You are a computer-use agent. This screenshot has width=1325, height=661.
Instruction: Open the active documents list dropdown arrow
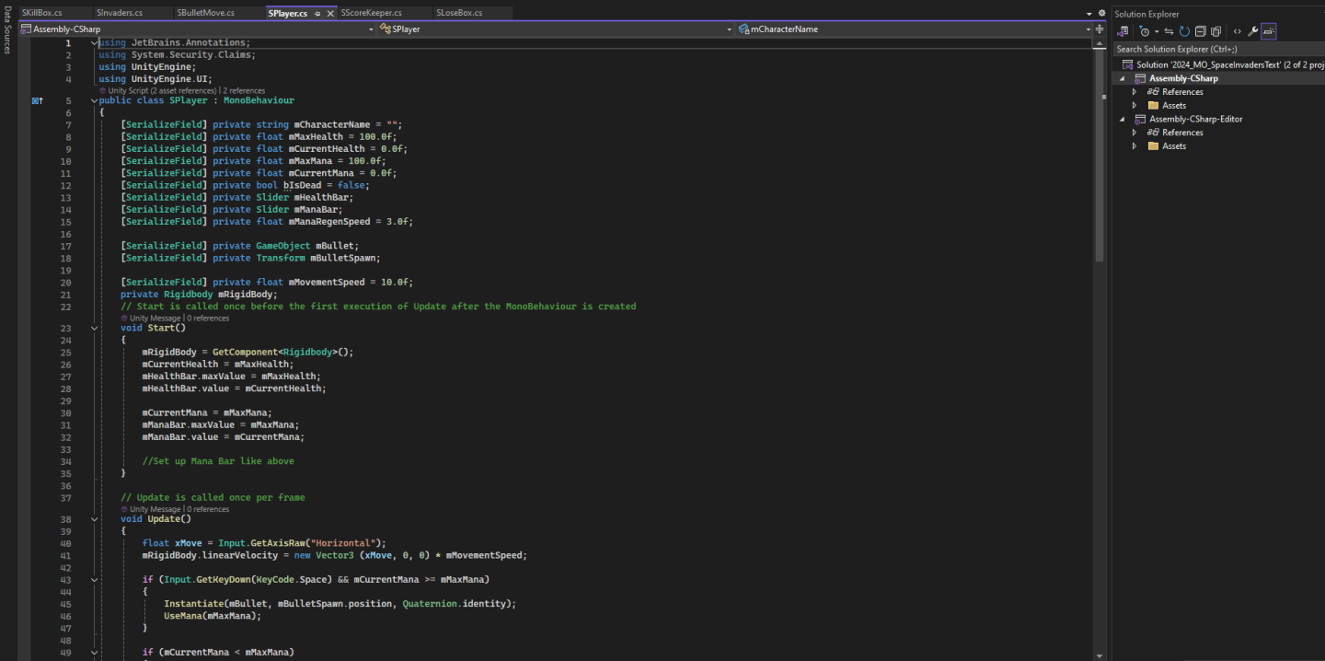coord(1089,13)
